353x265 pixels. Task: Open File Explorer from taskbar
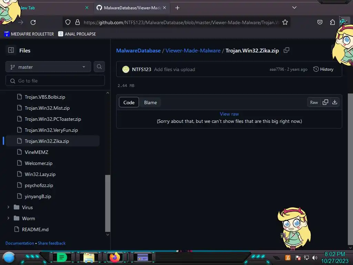point(89,257)
